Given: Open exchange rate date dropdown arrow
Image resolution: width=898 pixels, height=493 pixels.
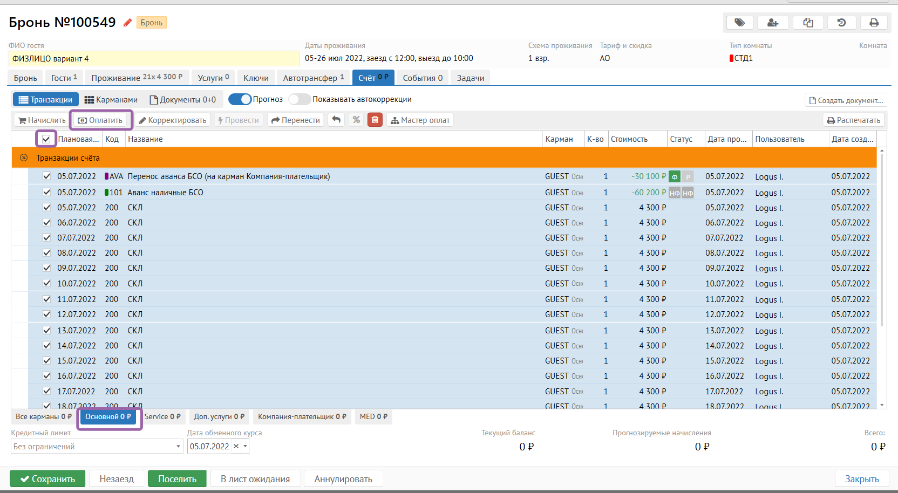Looking at the screenshot, I should (246, 447).
